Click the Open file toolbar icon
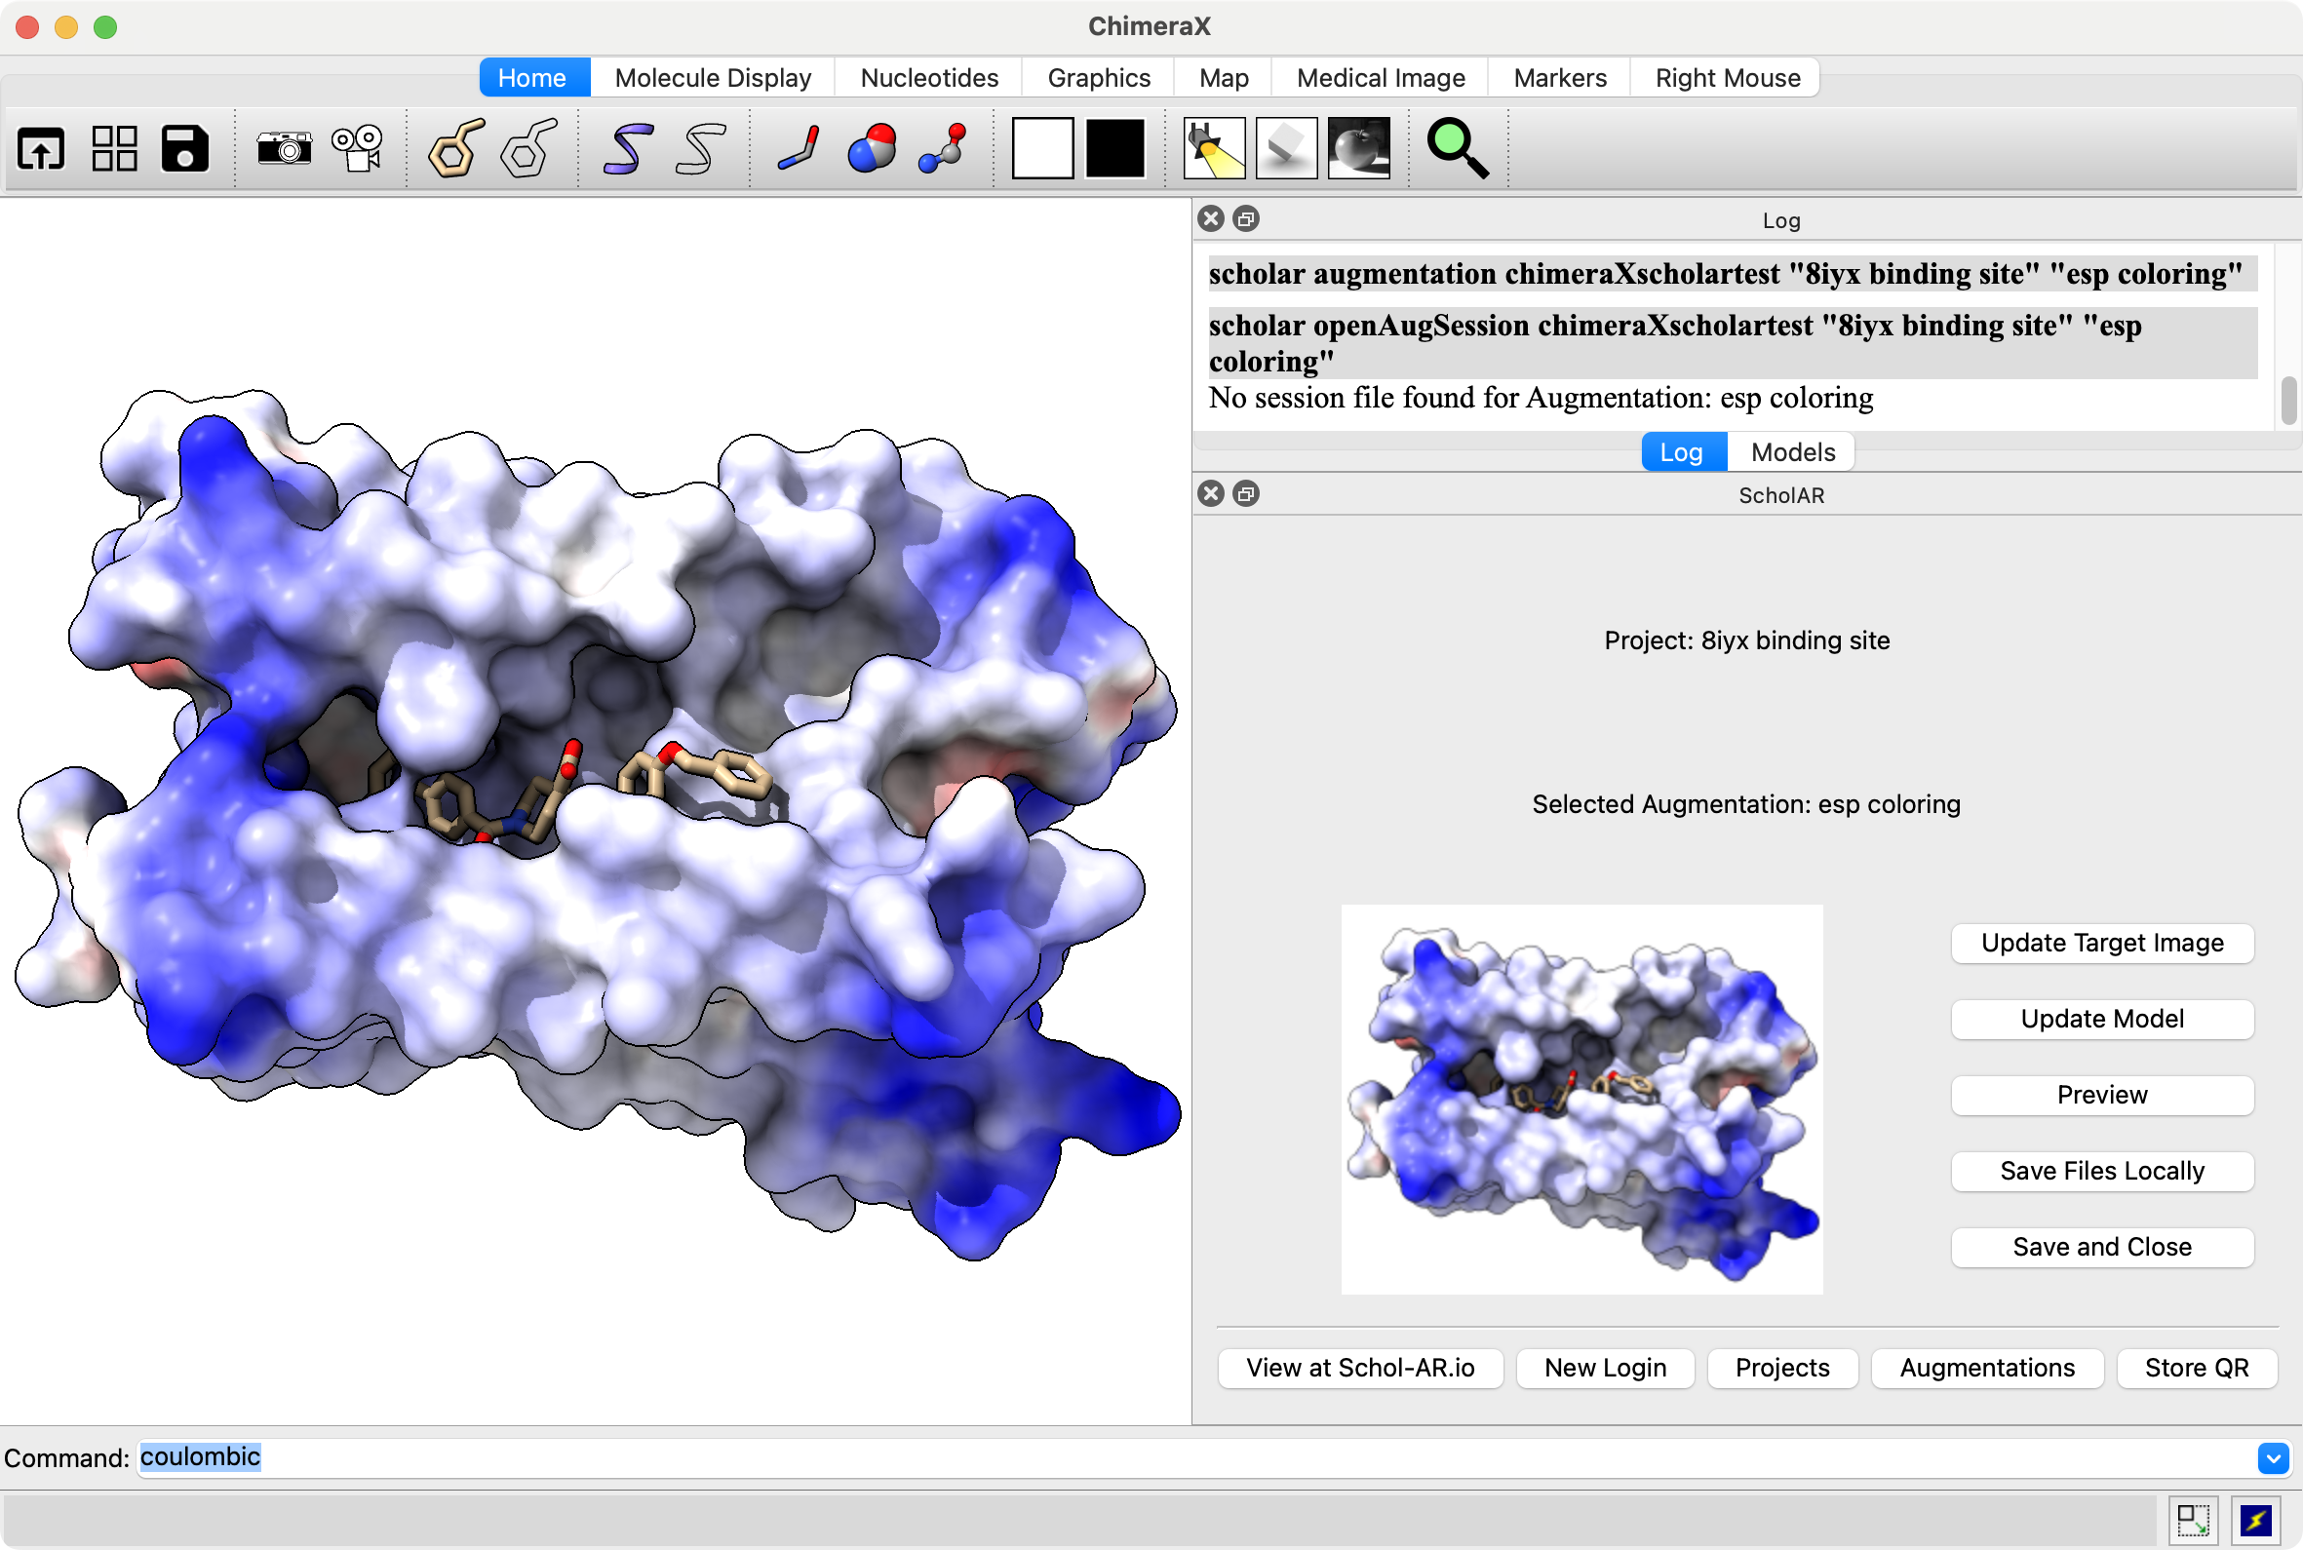 (x=41, y=149)
